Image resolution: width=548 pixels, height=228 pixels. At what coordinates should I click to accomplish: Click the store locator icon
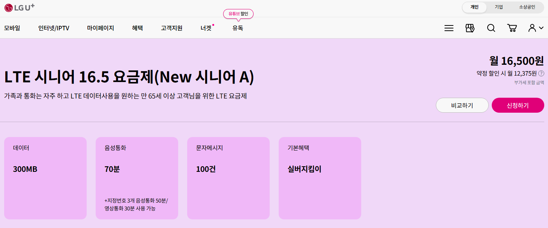[470, 28]
